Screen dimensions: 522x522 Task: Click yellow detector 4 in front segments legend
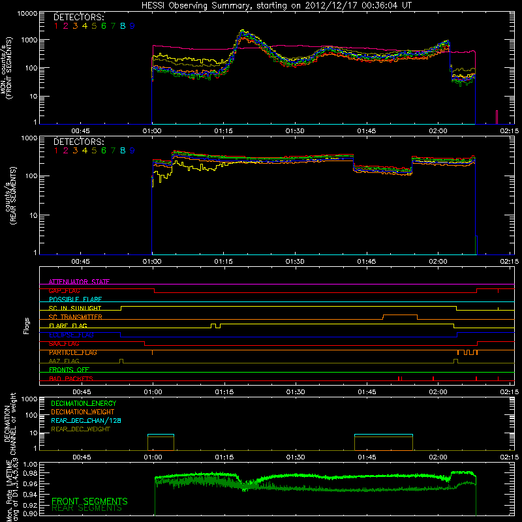[85, 26]
